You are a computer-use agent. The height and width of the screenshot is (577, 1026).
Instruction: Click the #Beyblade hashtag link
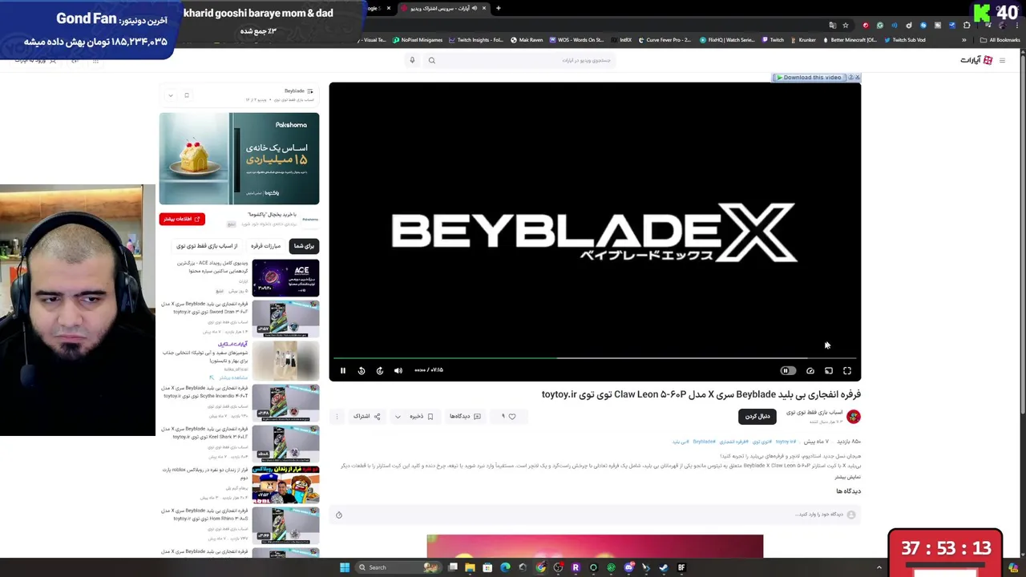pos(704,442)
